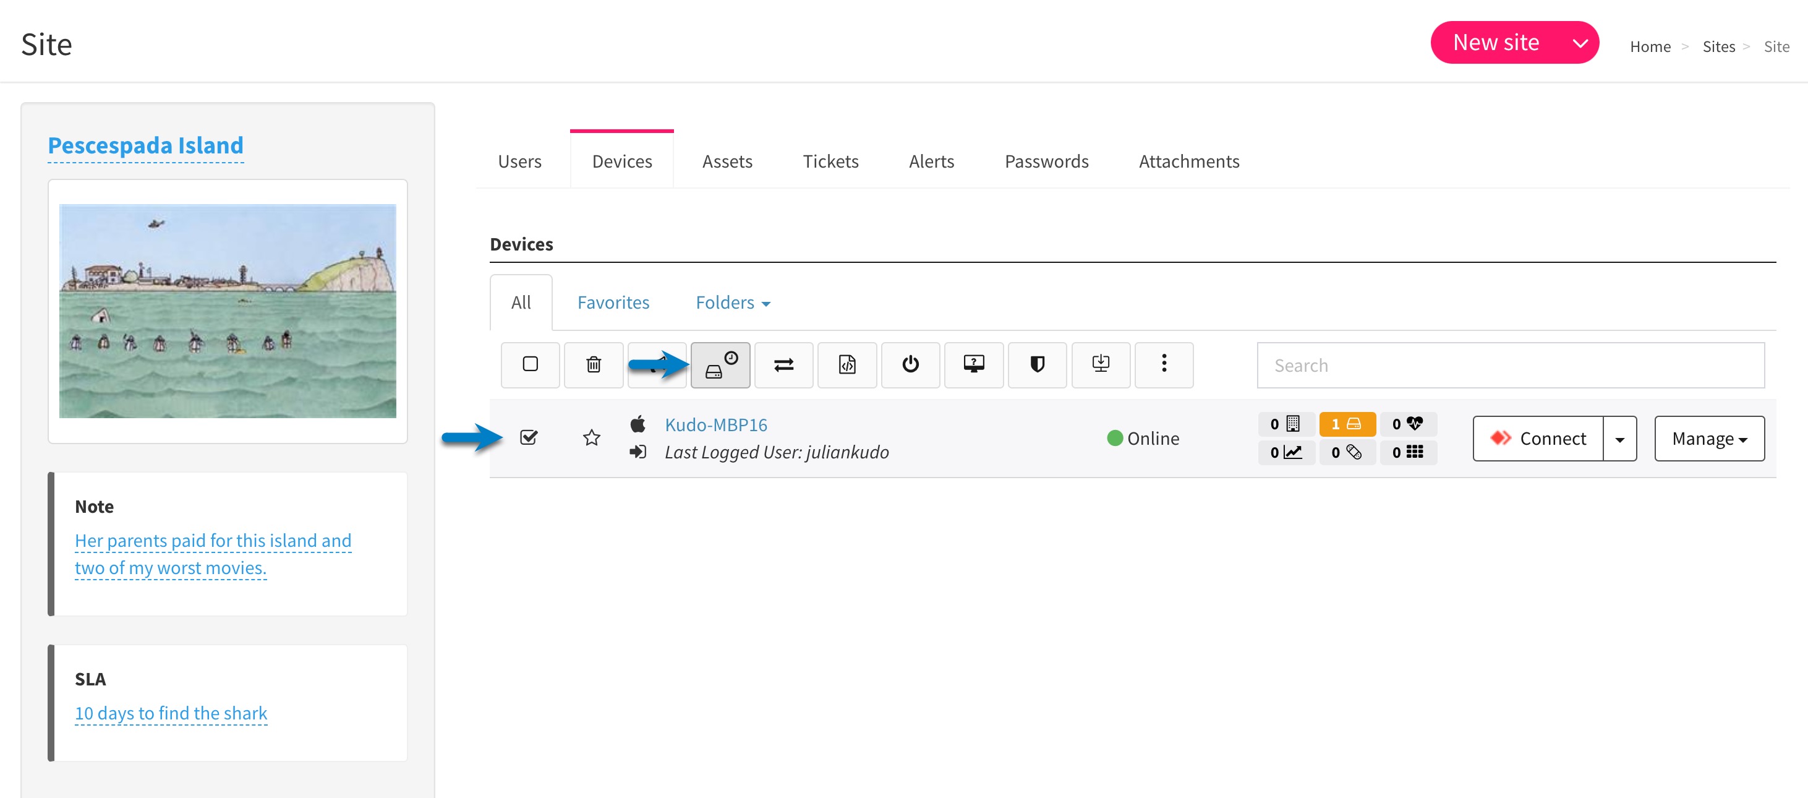
Task: Click the transfer devices arrows icon
Action: [784, 364]
